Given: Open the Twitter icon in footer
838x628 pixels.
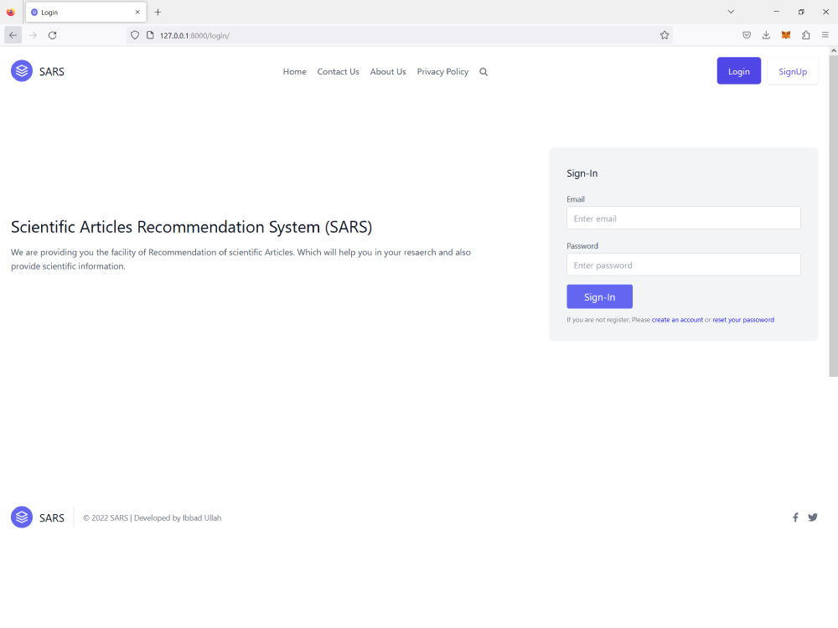Looking at the screenshot, I should point(813,517).
